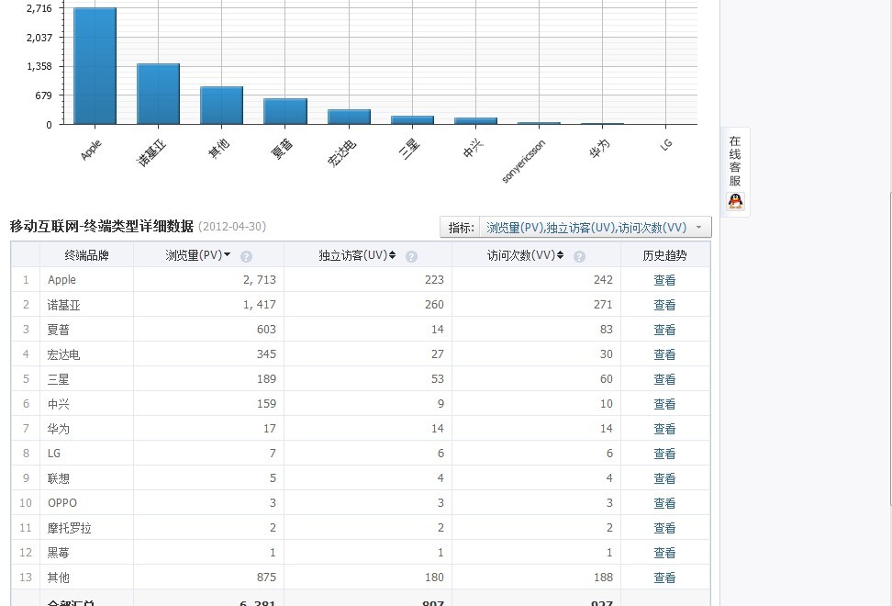Click the sonyericsson axis label

click(523, 162)
